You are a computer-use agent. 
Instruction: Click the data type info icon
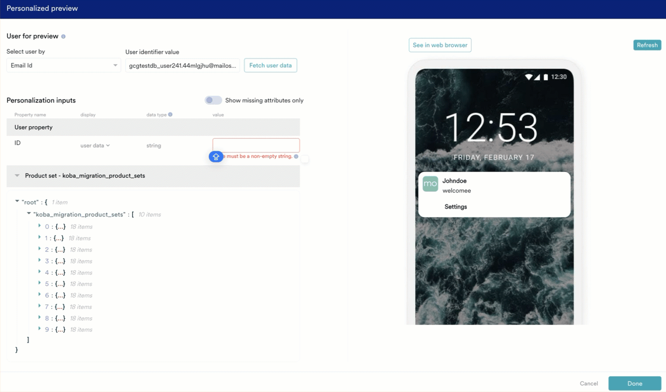click(x=170, y=115)
